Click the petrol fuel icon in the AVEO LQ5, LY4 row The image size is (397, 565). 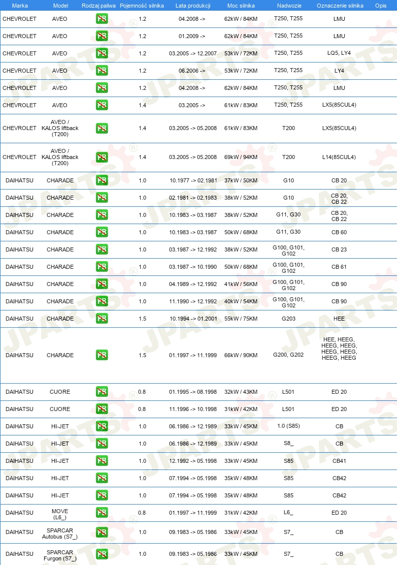tap(102, 53)
